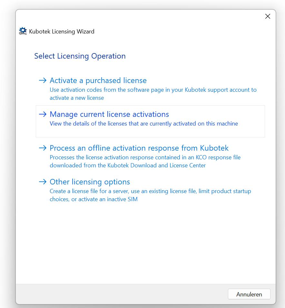
Task: Click the 'Kubotek Licensing Wizard' title text
Action: 62,32
